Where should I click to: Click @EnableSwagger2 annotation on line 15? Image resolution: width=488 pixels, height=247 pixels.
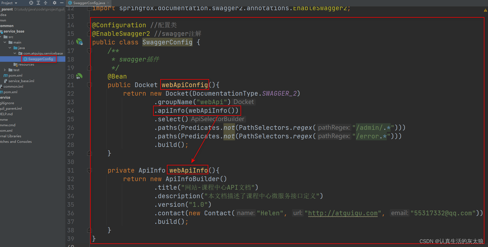coord(121,34)
